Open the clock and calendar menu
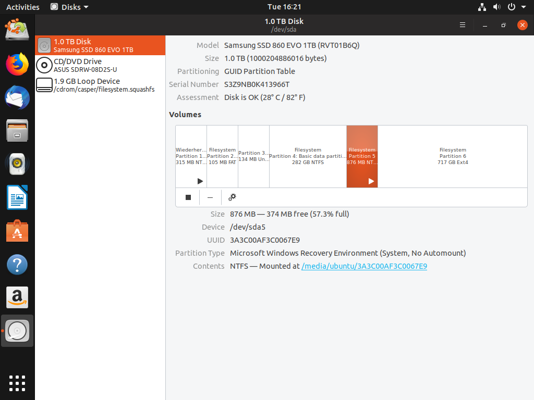The width and height of the screenshot is (534, 400). pyautogui.click(x=284, y=7)
